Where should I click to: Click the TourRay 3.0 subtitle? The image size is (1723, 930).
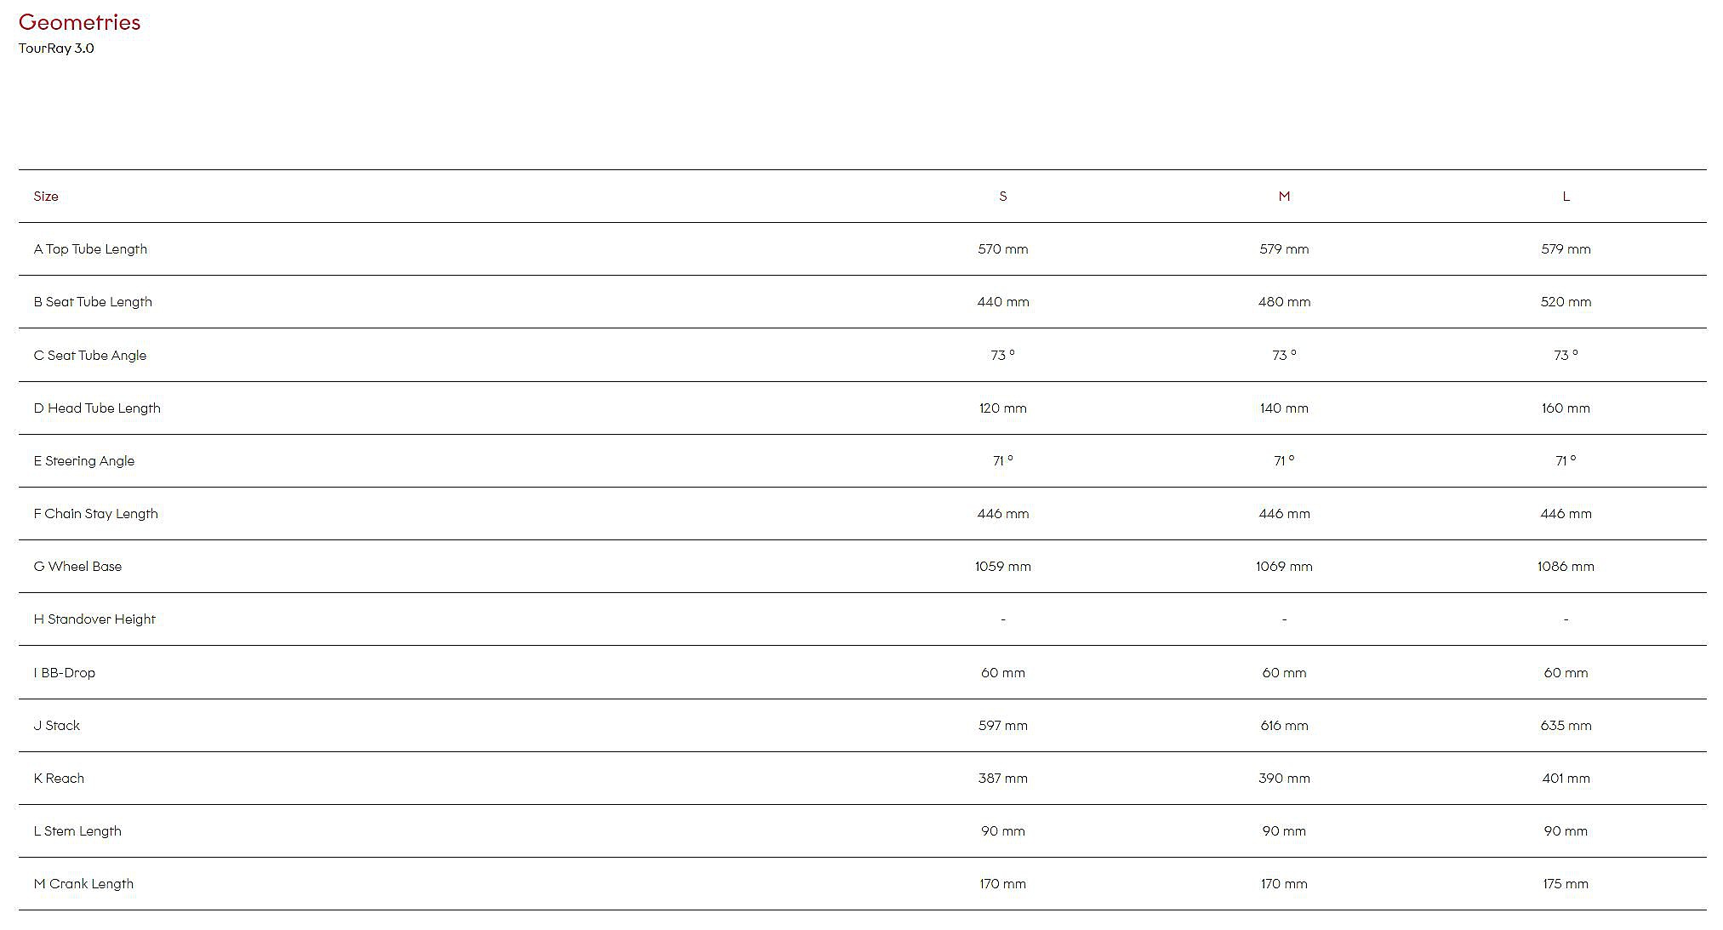click(56, 48)
